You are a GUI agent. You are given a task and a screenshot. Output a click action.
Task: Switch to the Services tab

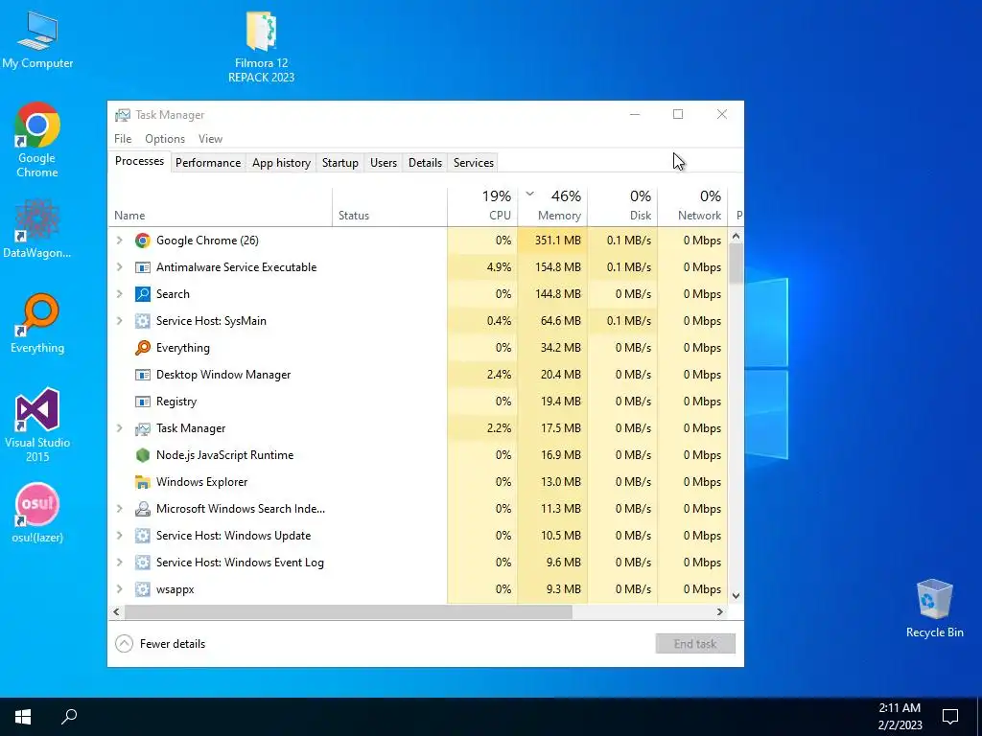tap(474, 163)
